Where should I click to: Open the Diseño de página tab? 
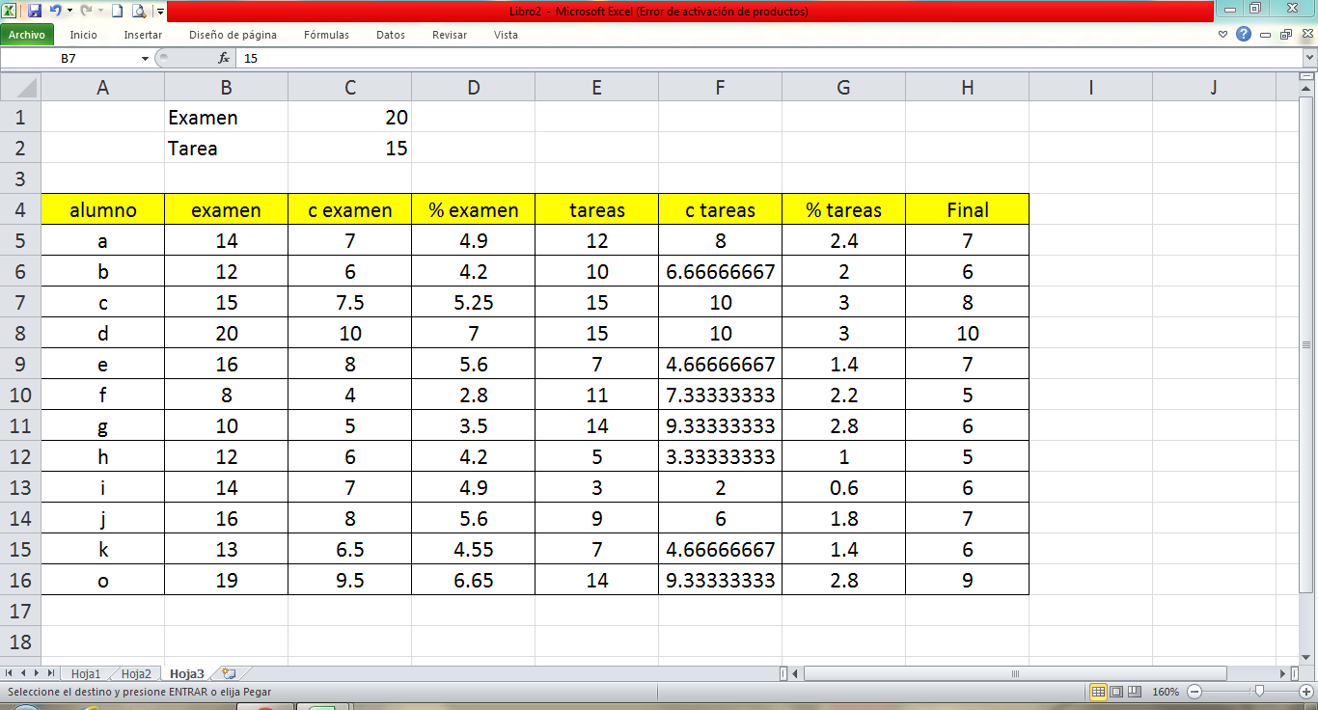pos(233,35)
